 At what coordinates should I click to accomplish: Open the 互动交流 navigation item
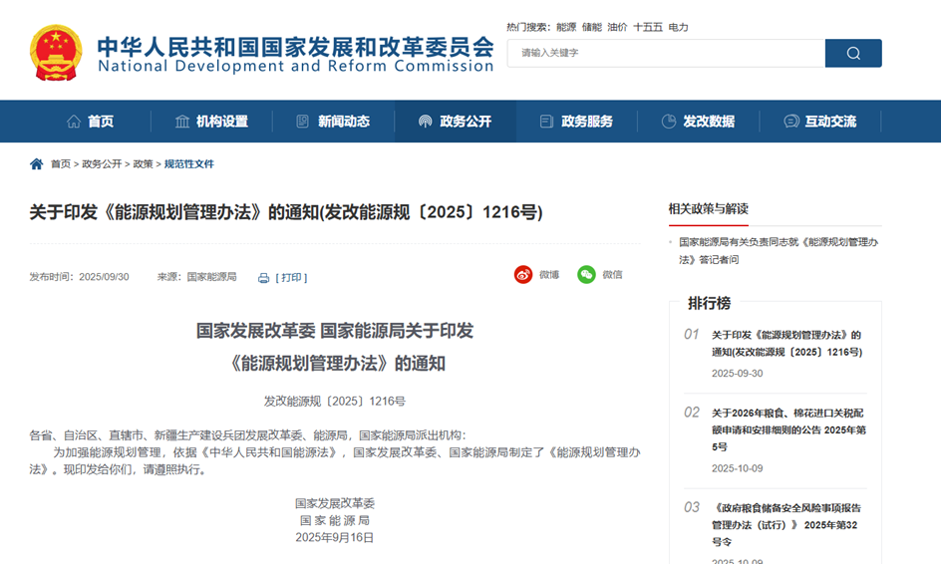point(819,122)
